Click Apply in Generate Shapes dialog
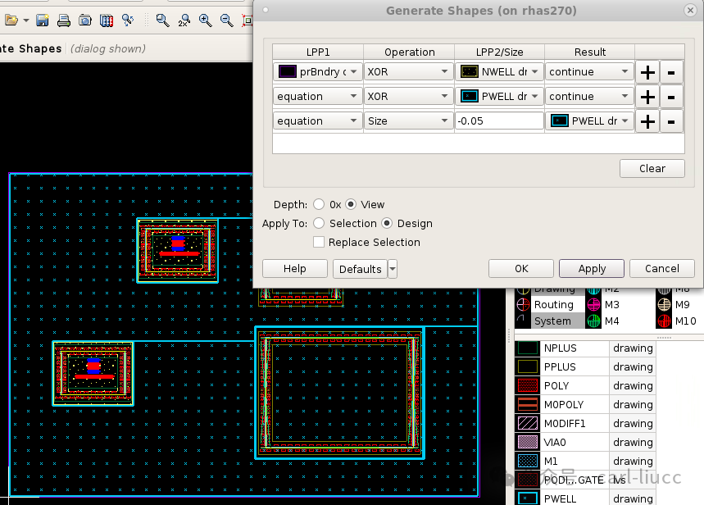The width and height of the screenshot is (704, 505). 592,269
